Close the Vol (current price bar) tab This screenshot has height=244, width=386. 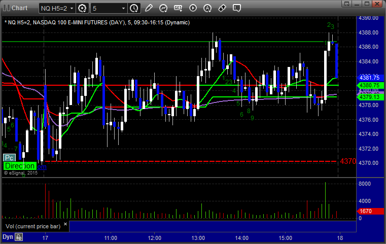(65, 224)
